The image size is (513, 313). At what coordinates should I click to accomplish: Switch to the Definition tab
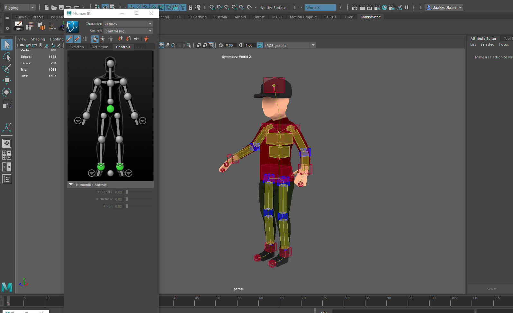point(100,47)
